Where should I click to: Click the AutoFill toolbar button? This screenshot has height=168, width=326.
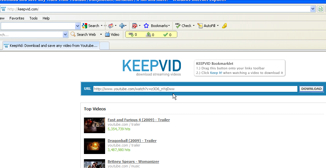208,26
